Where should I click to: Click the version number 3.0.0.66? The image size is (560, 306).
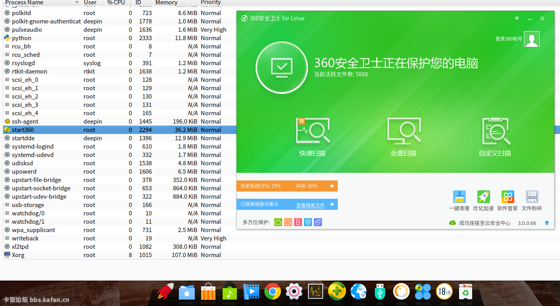(x=527, y=223)
